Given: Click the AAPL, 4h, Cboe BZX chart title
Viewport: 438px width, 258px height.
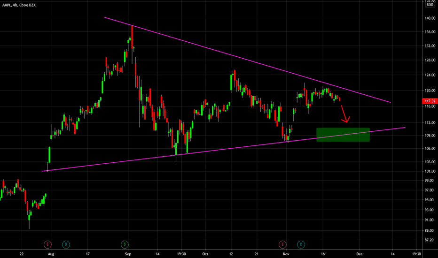Looking at the screenshot, I should click(19, 5).
